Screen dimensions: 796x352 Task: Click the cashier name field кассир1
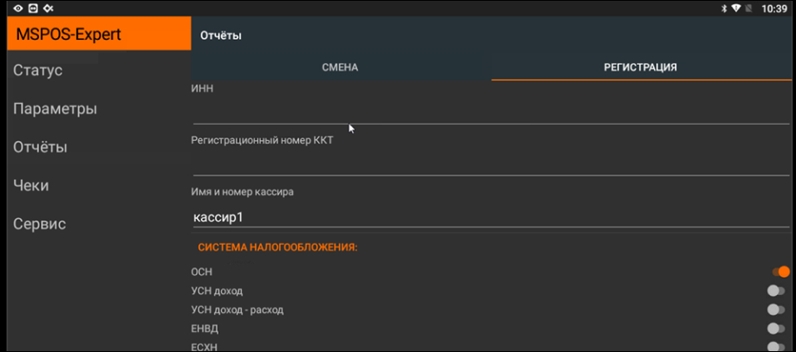490,216
